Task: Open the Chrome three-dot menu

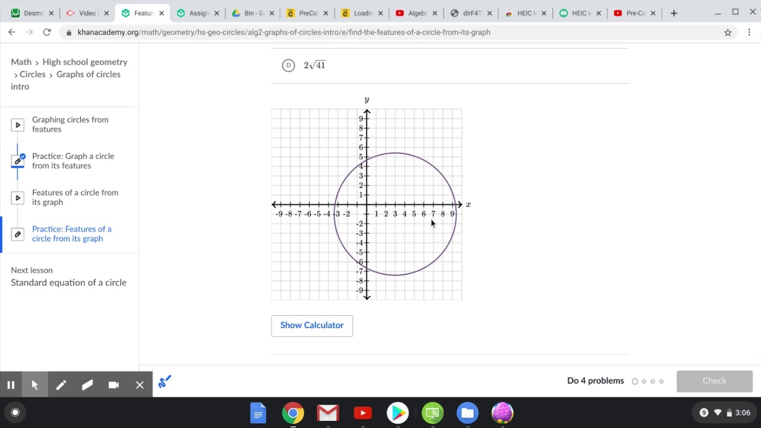Action: [x=750, y=32]
